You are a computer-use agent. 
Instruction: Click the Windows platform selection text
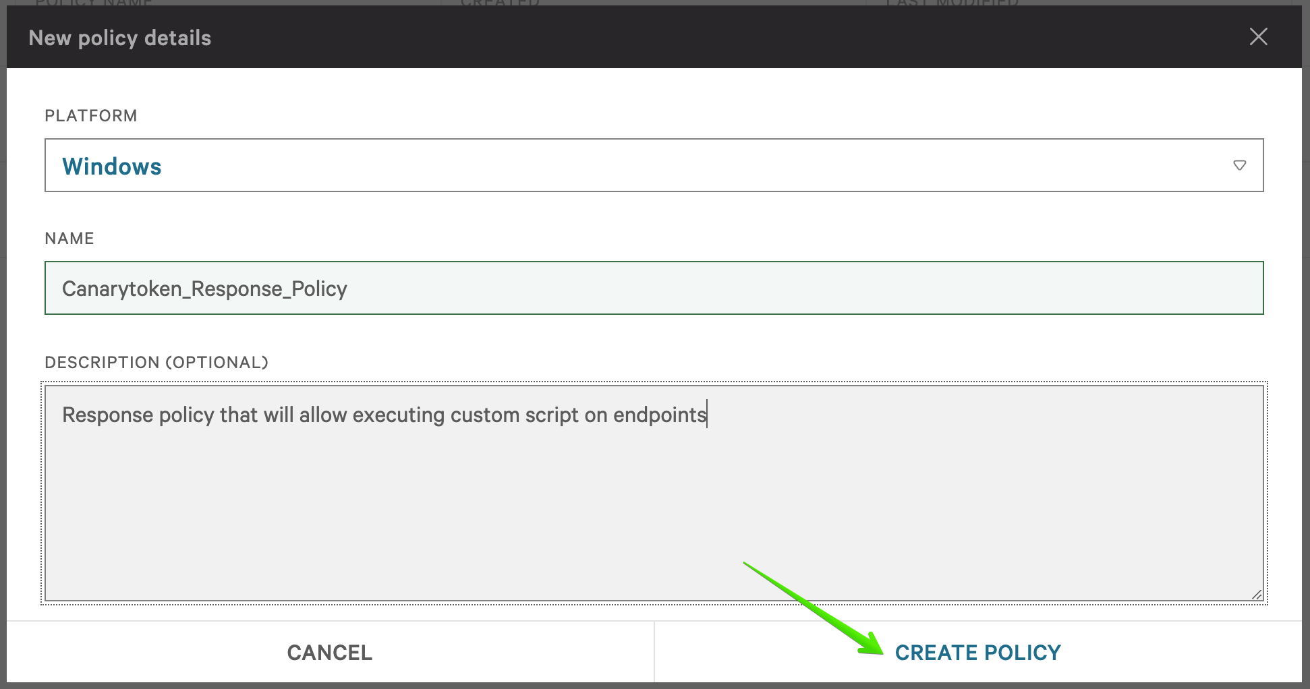(112, 167)
